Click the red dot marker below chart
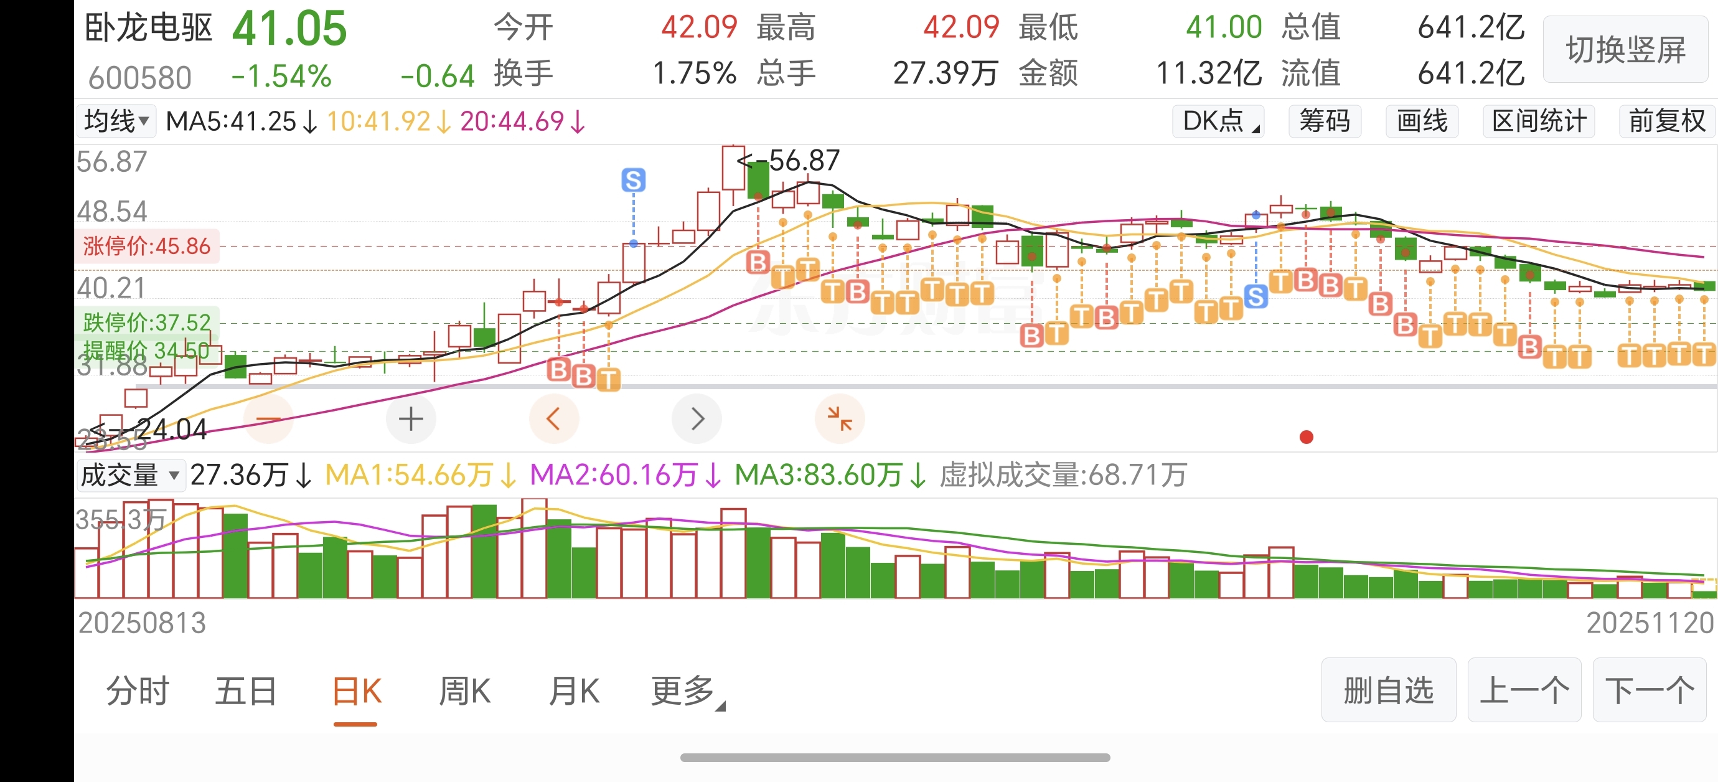Screen dimensions: 1718x782 (1307, 437)
